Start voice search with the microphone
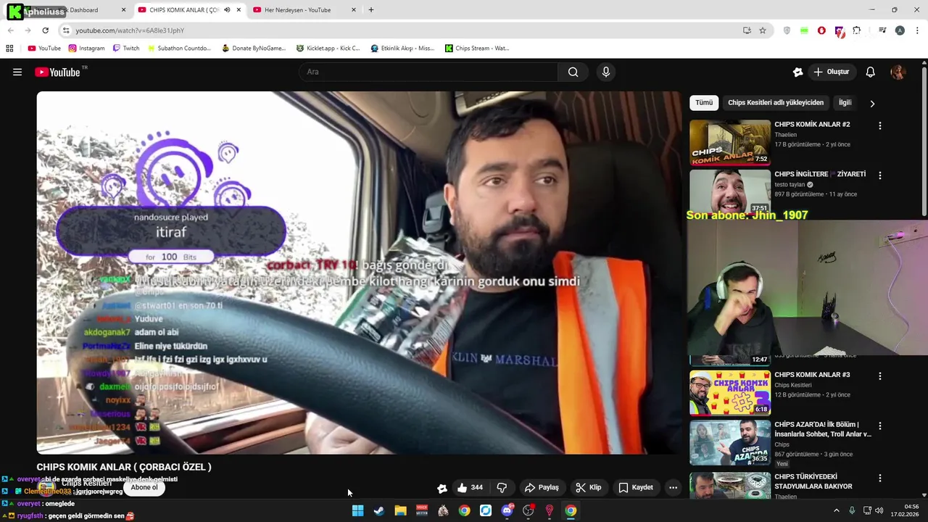Viewport: 928px width, 522px height. click(606, 72)
